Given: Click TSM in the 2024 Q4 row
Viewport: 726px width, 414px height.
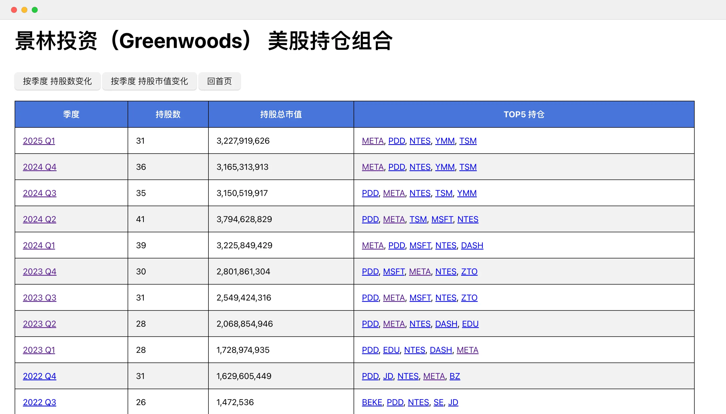Looking at the screenshot, I should pos(468,167).
